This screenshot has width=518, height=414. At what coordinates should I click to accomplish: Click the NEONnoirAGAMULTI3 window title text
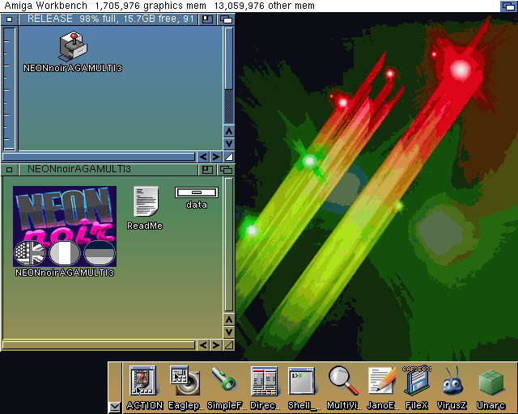79,169
